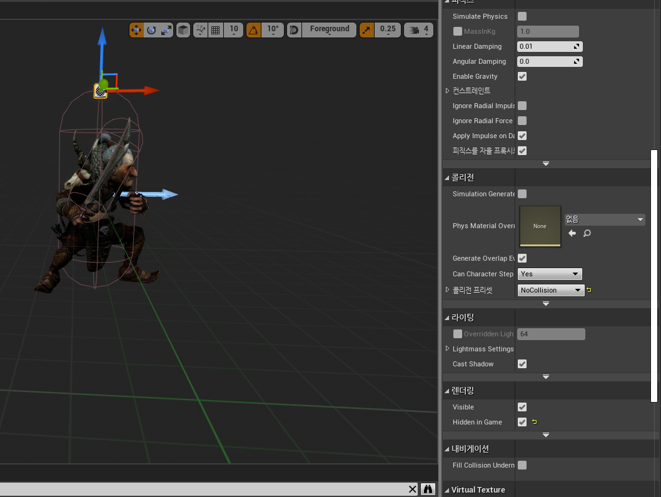This screenshot has height=497, width=661.
Task: Toggle Enable Gravity checkbox
Action: (x=522, y=76)
